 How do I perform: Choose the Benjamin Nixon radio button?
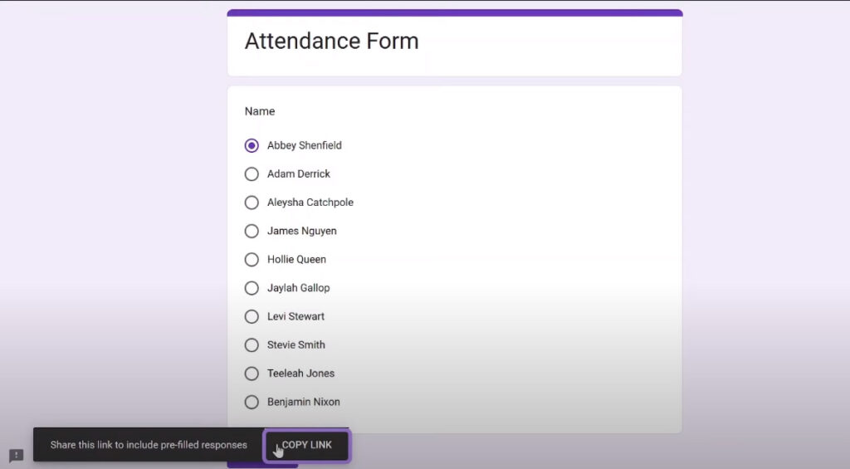(252, 402)
